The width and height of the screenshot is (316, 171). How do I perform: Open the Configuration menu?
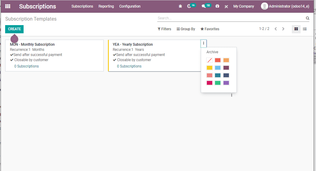(130, 6)
